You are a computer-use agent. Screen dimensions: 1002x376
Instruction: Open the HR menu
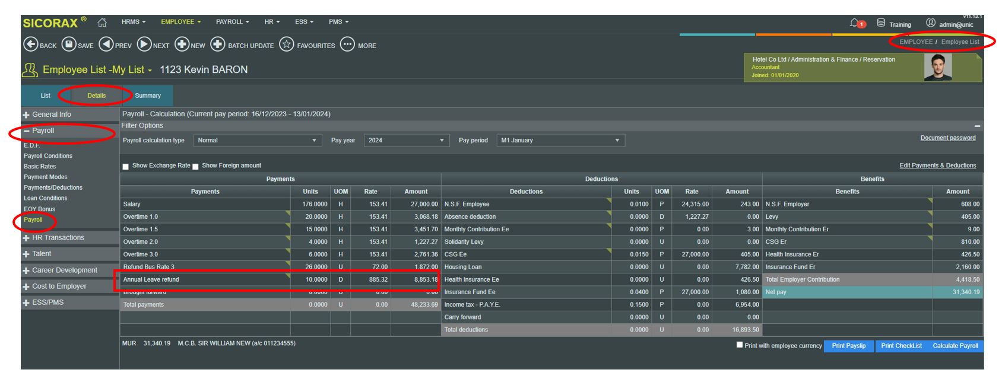tap(272, 22)
